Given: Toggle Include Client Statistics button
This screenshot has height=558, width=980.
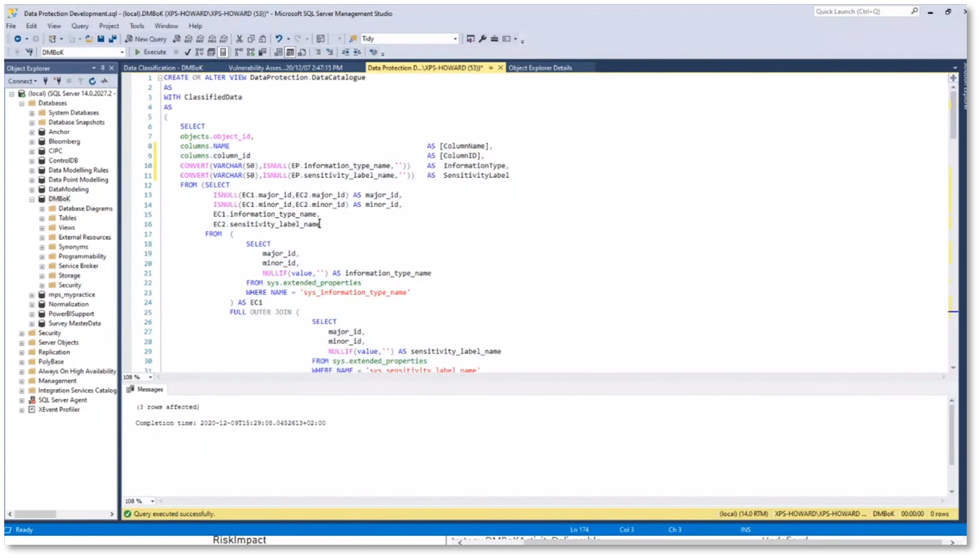Looking at the screenshot, I should (262, 52).
